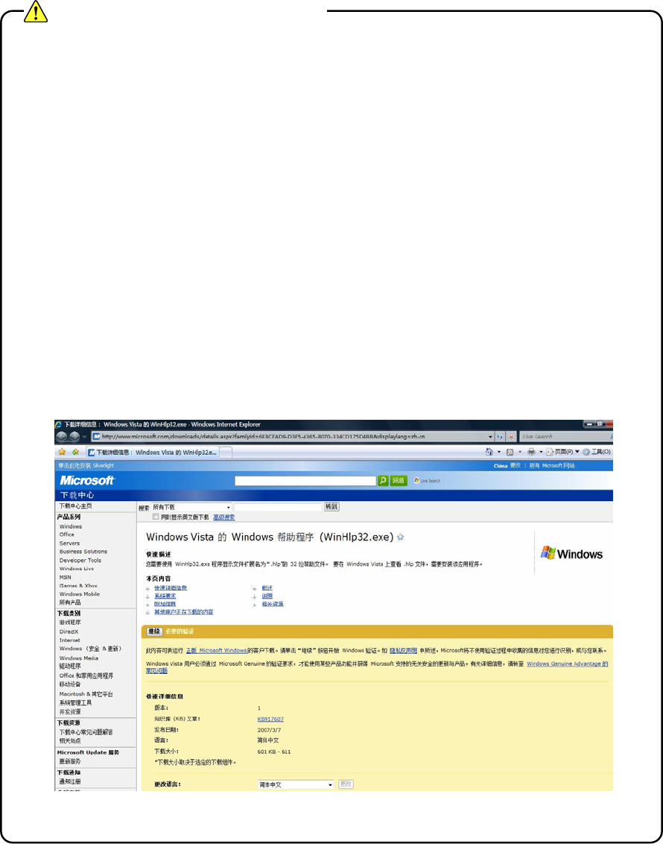Click the 隐私权声明 privacy statement link
Screen dimensions: 663x844
[403, 651]
